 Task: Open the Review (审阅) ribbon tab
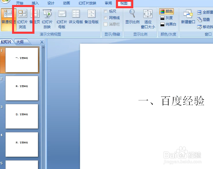click(x=108, y=3)
